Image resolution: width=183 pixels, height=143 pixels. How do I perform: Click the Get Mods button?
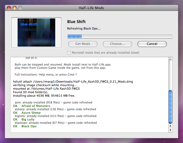pyautogui.click(x=83, y=44)
